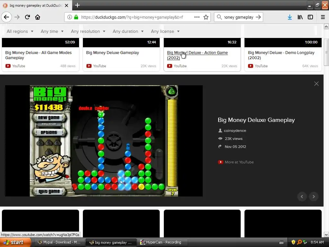Click the search box magnifier icon
The image size is (329, 247).
point(219,17)
